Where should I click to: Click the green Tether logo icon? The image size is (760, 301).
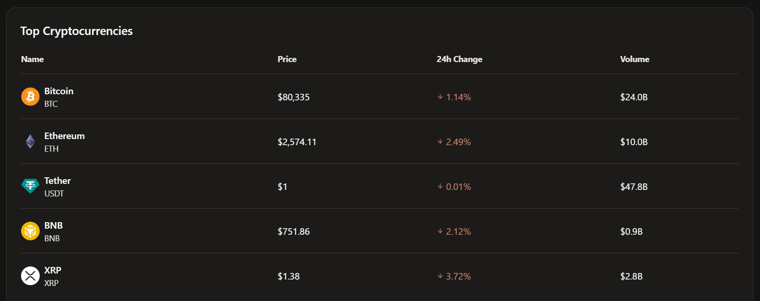pos(30,186)
